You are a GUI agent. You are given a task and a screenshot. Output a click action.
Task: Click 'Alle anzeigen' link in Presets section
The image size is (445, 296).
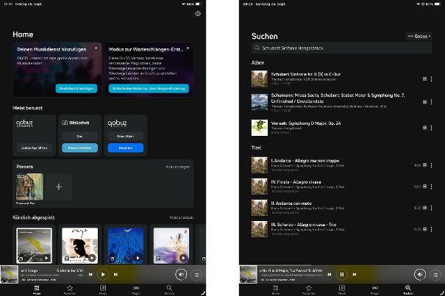(x=178, y=167)
